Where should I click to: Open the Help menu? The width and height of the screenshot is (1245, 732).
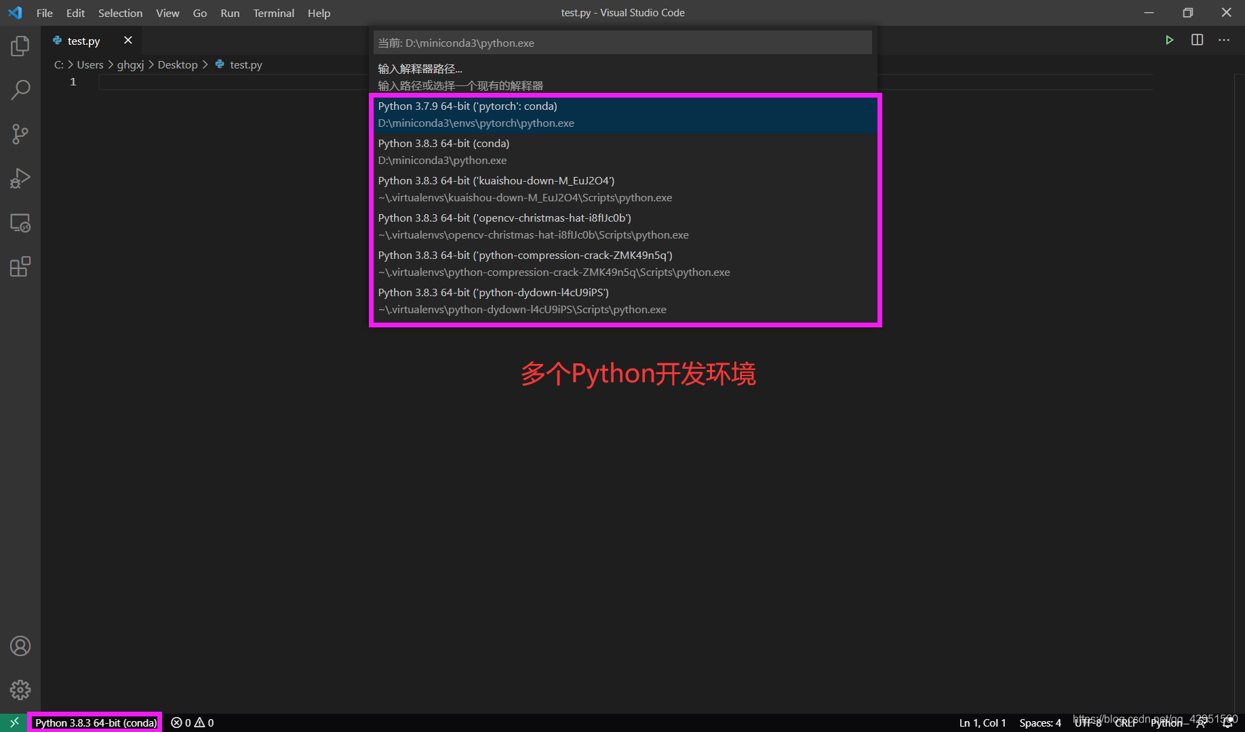pos(319,13)
